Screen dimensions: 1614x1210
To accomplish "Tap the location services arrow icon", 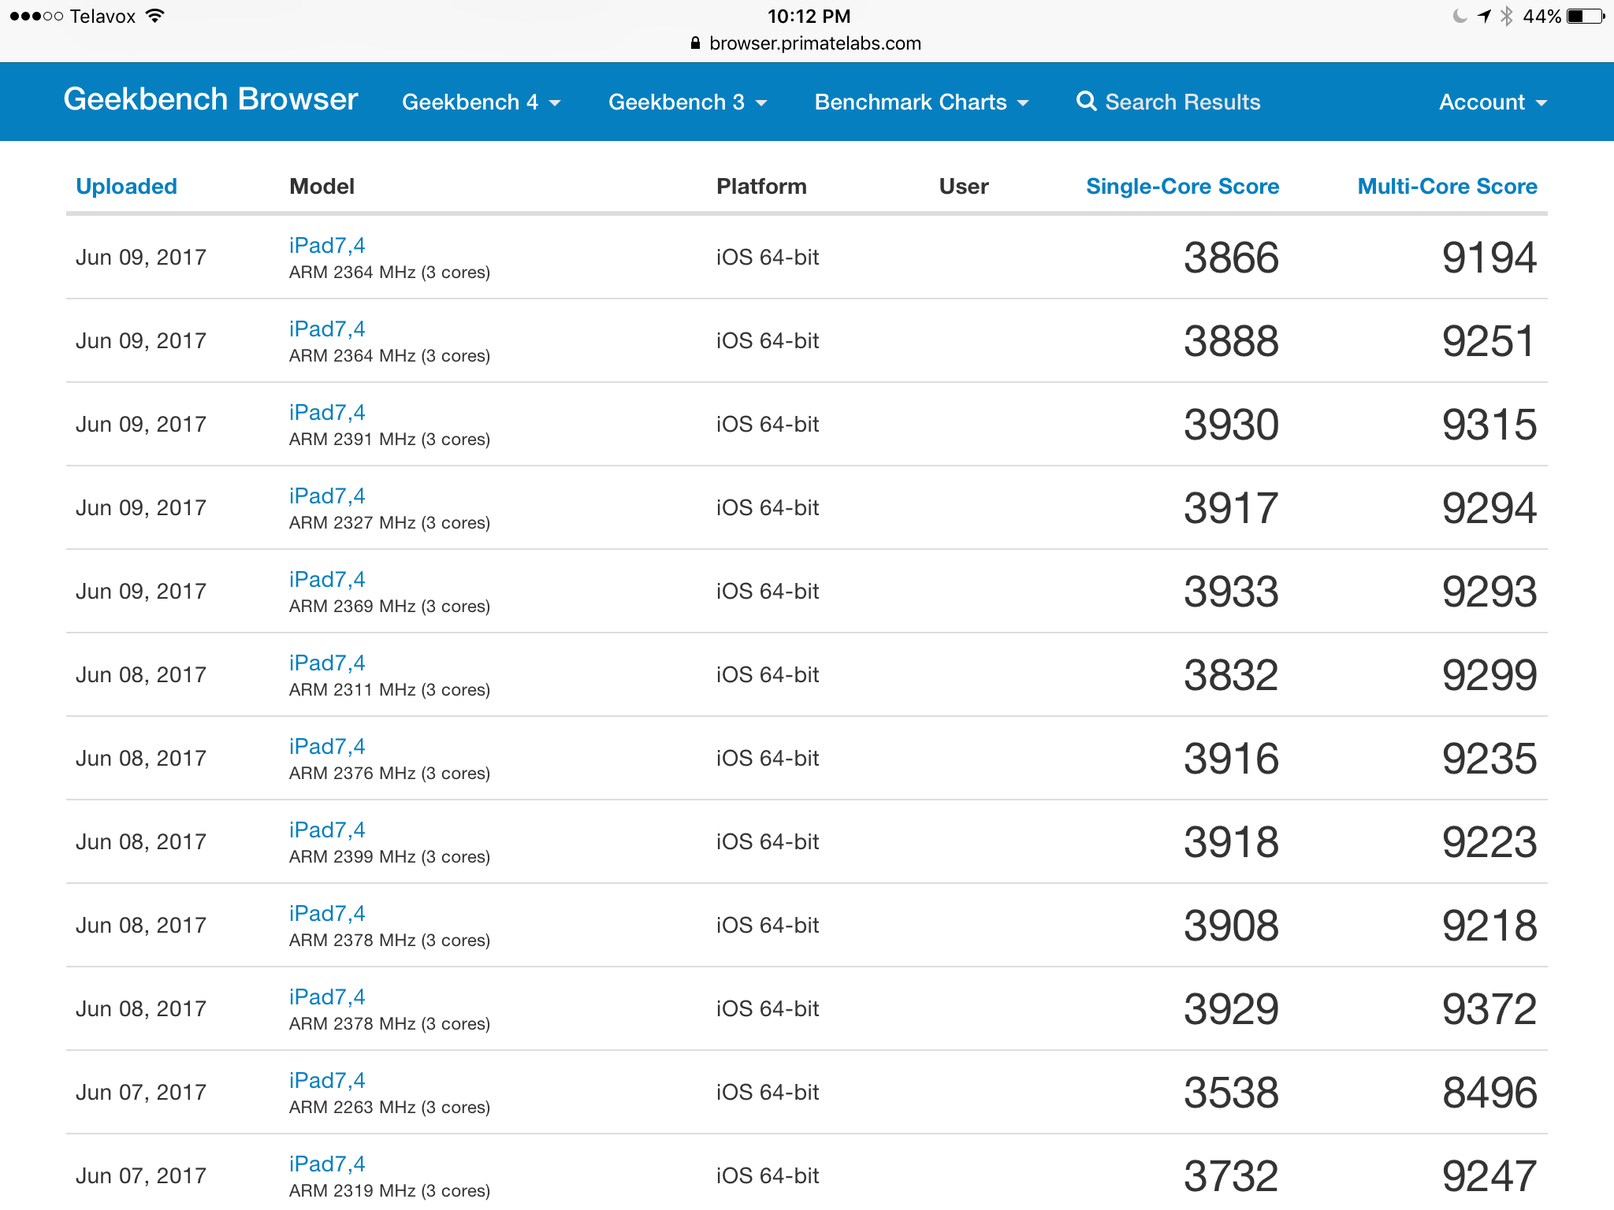I will [1484, 16].
